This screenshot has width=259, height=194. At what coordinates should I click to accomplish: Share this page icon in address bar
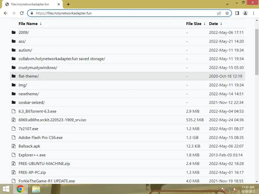[219, 13]
